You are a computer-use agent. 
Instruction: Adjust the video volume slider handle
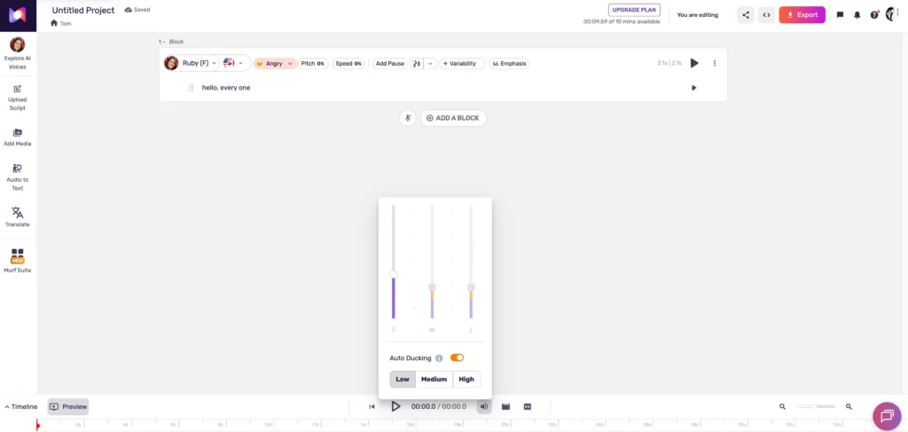pos(432,287)
